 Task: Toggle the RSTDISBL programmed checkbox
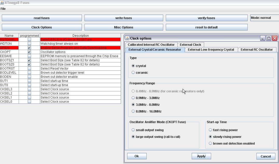click(x=29, y=39)
